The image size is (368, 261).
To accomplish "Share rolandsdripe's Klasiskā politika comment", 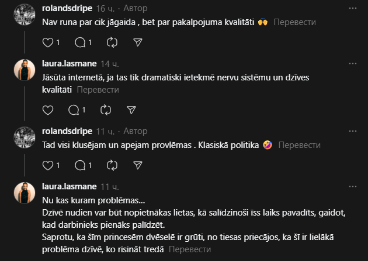I will [138, 165].
